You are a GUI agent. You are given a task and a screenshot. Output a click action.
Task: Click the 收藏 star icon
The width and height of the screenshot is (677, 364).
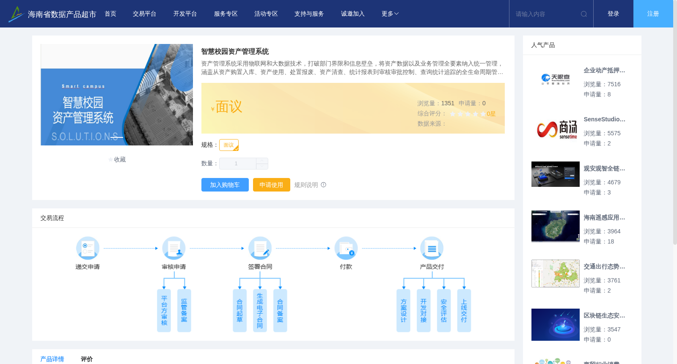(111, 160)
